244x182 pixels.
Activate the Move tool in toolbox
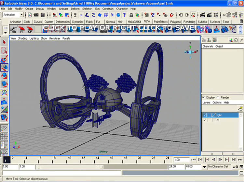tap(4, 67)
